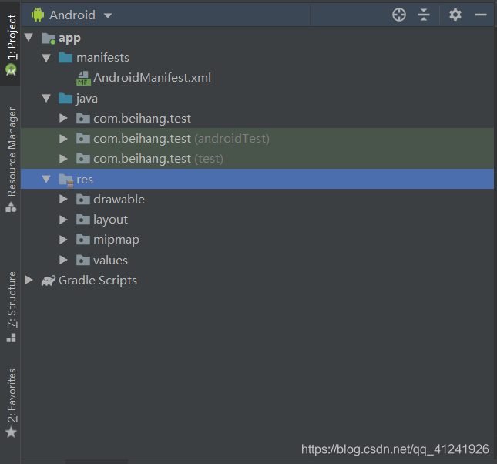
Task: Click package icon of com.beihang.test (test)
Action: pyautogui.click(x=83, y=159)
